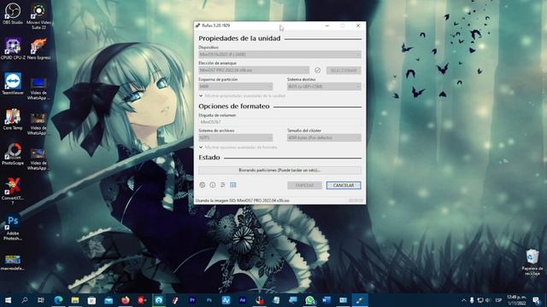Open the Rufus about info icon

pyautogui.click(x=213, y=185)
